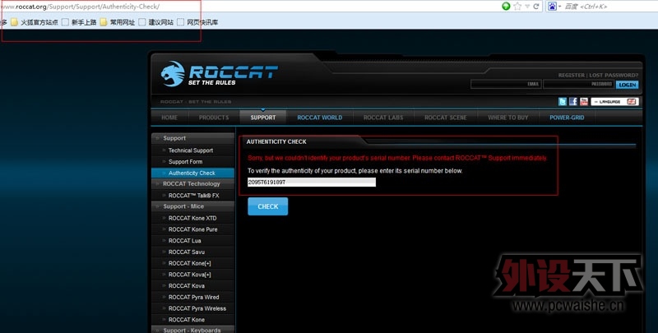The width and height of the screenshot is (658, 333).
Task: Open ROCCAT Kova support page
Action: coord(192,285)
